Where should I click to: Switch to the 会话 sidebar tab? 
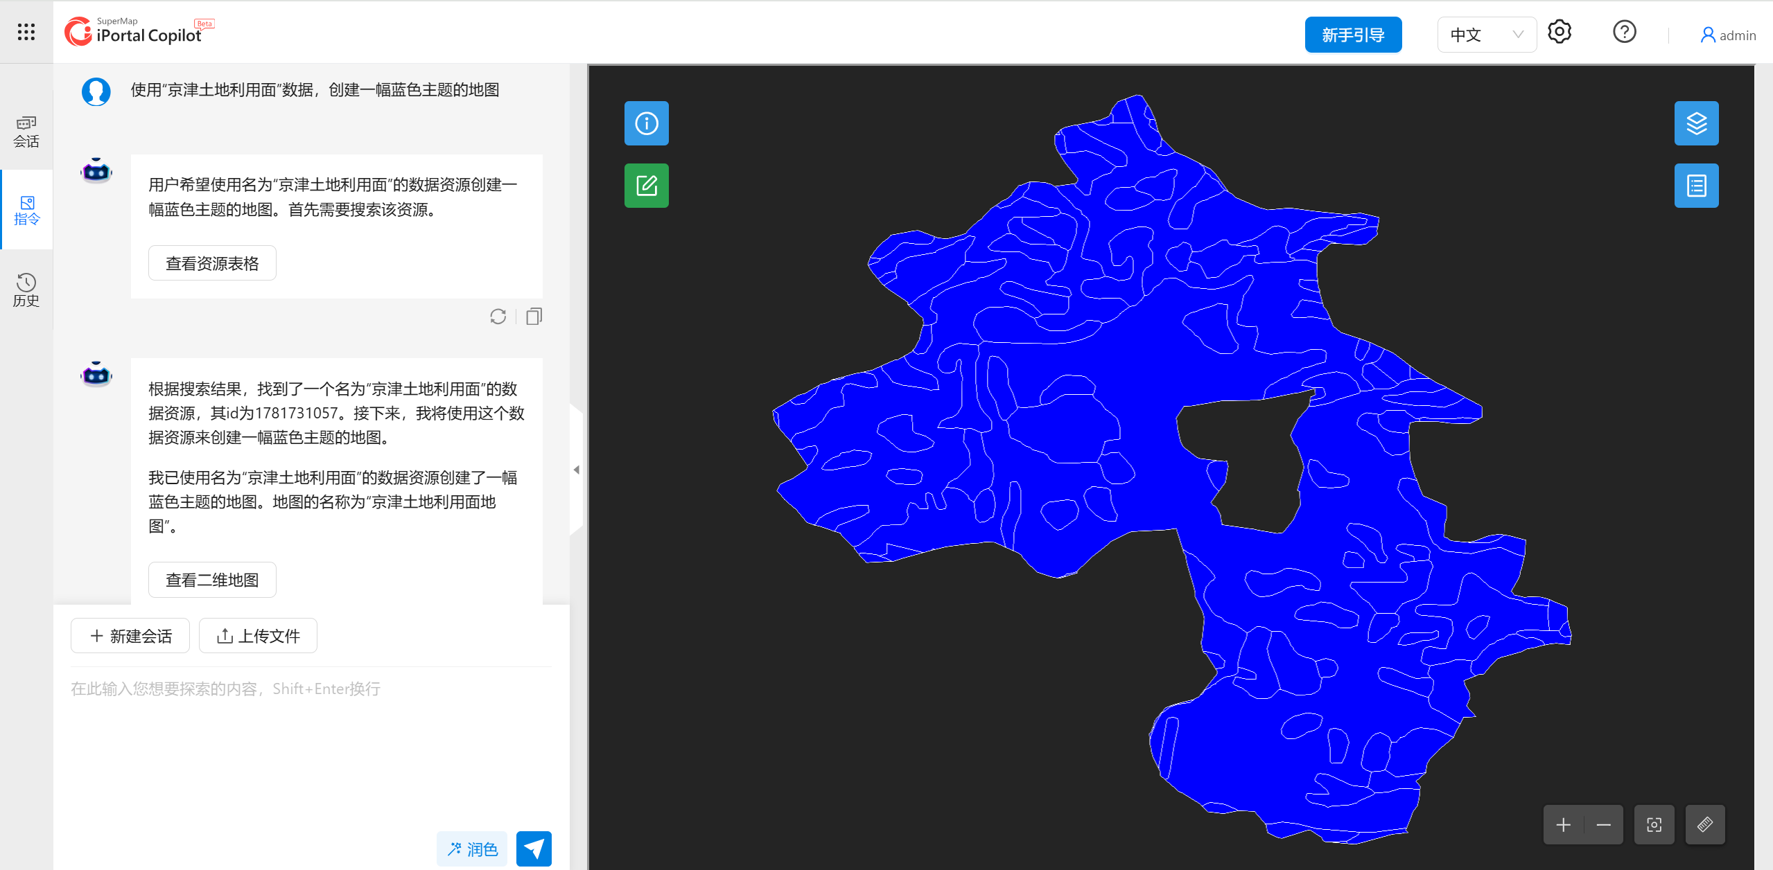(x=26, y=132)
